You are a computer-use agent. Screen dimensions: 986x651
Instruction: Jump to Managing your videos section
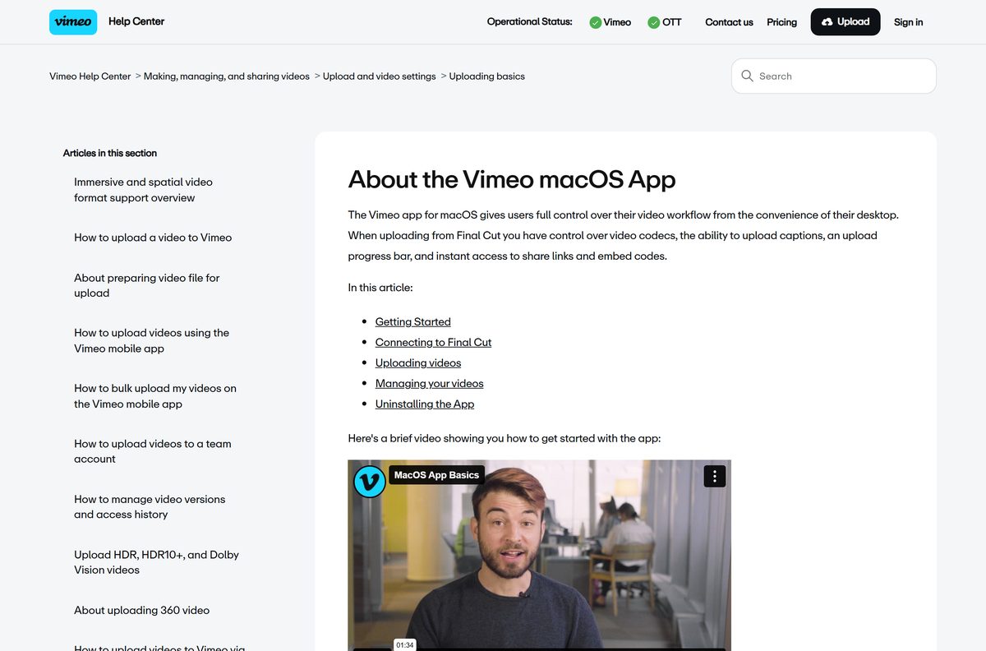(429, 383)
